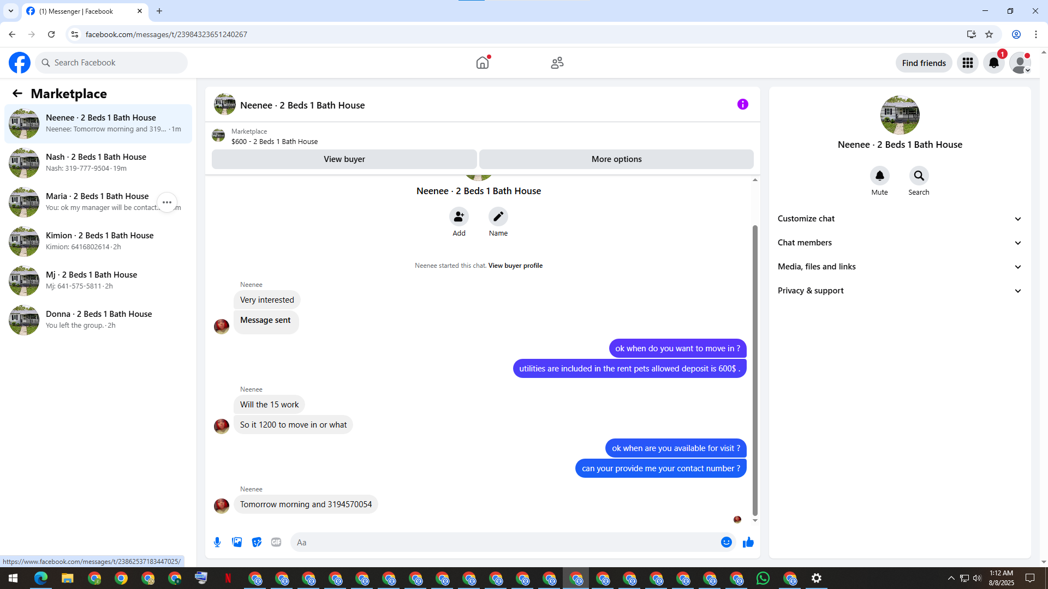The height and width of the screenshot is (589, 1048).
Task: Expand Media, files and links section
Action: pyautogui.click(x=899, y=267)
